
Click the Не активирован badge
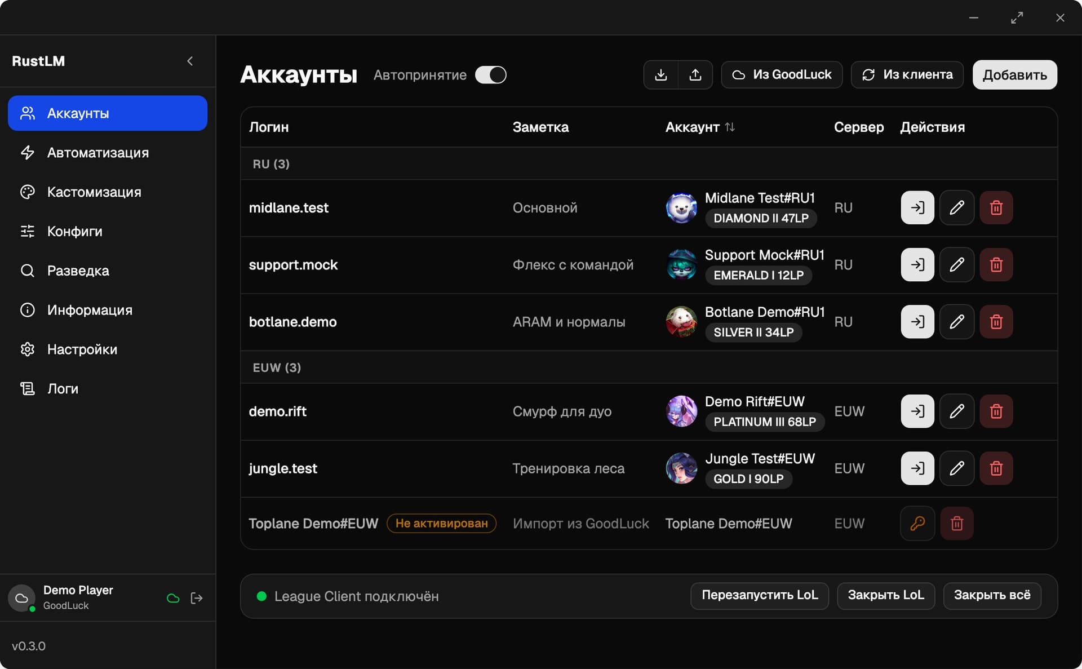coord(441,524)
